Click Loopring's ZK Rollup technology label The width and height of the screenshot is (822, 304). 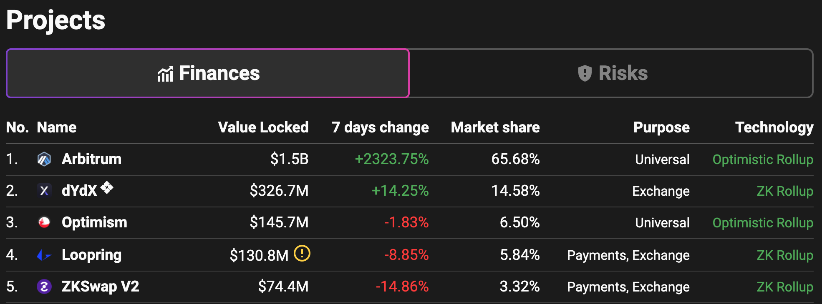(785, 255)
